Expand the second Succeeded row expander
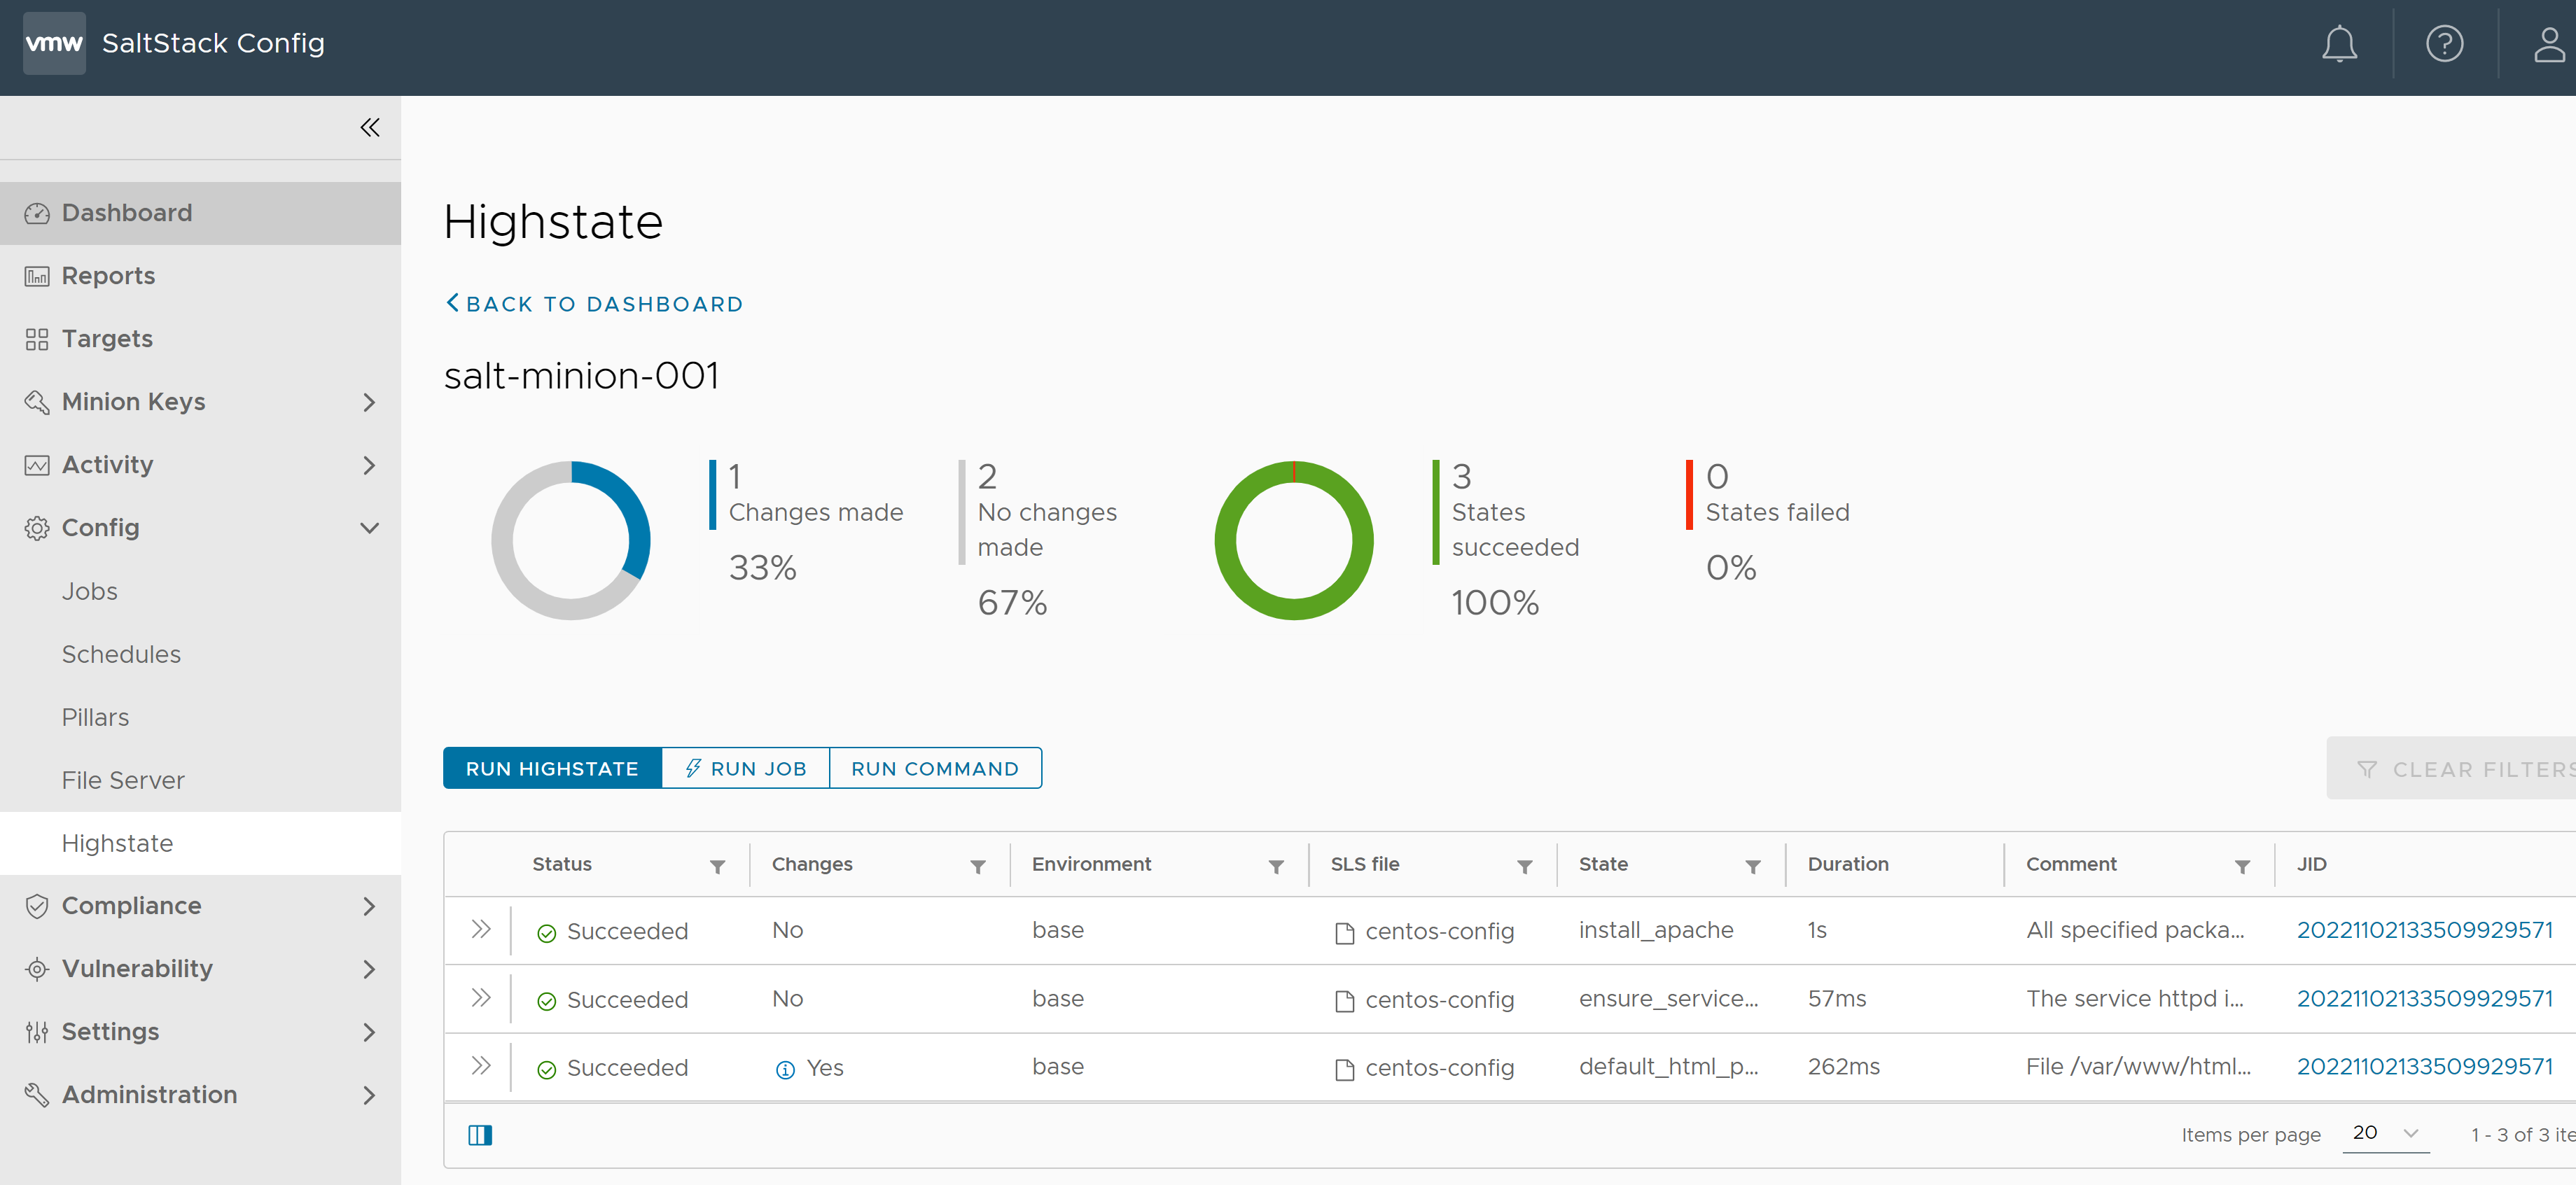The height and width of the screenshot is (1185, 2576). [x=481, y=998]
